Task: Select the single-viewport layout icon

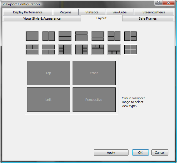Action: pos(32,36)
